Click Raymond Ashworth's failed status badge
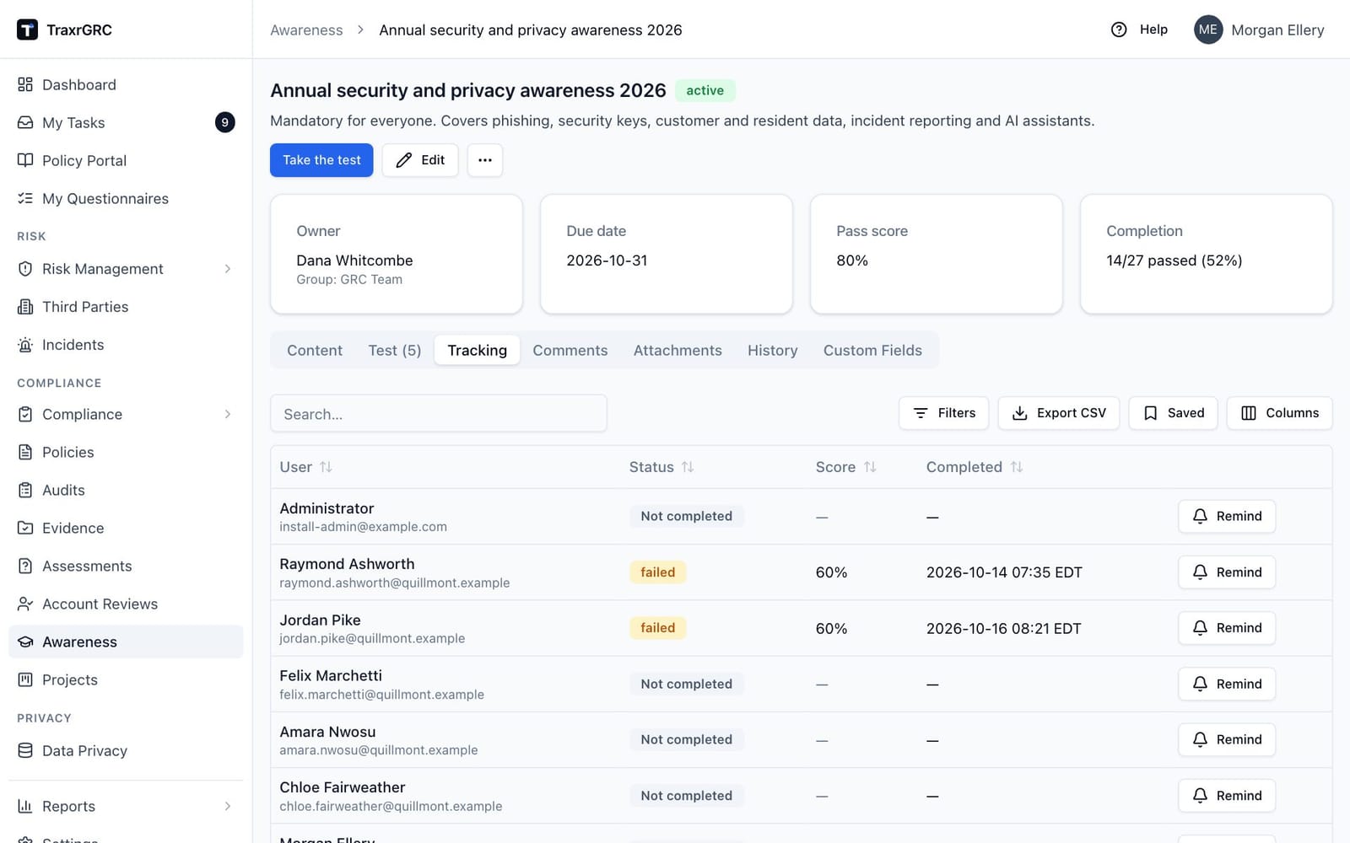This screenshot has height=843, width=1350. [x=658, y=572]
